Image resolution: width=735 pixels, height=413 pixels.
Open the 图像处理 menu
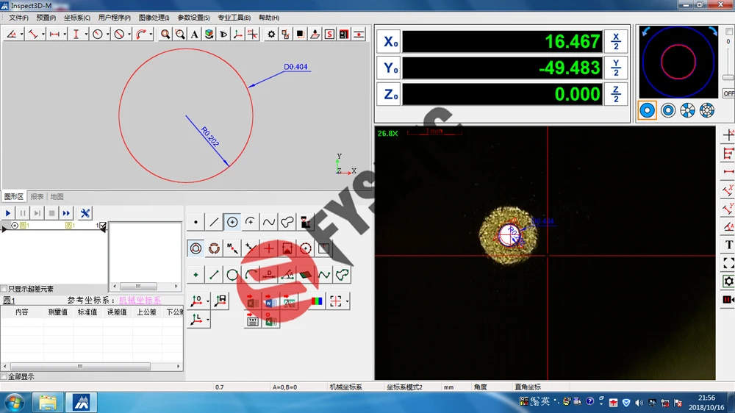tap(154, 18)
